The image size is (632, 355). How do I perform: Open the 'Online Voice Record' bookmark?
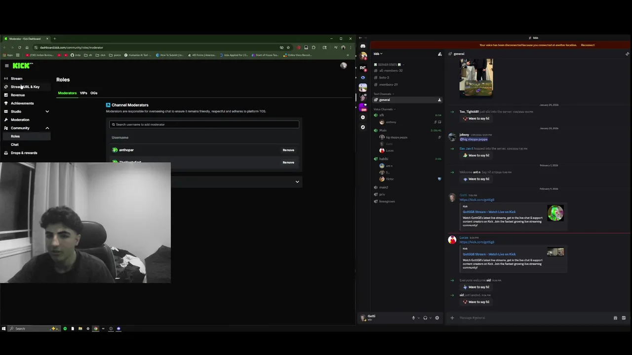click(x=298, y=55)
